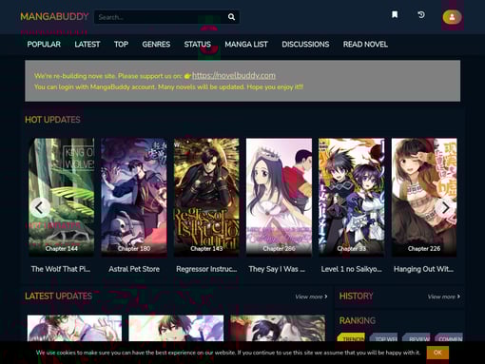Image resolution: width=485 pixels, height=364 pixels.
Task: Click inside the Search field
Action: [x=161, y=17]
